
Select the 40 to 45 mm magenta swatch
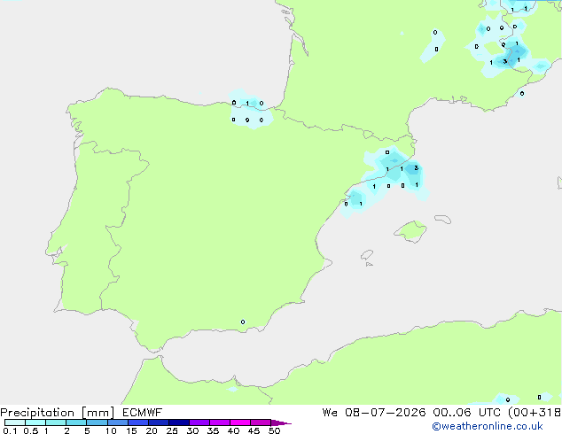click(x=240, y=422)
